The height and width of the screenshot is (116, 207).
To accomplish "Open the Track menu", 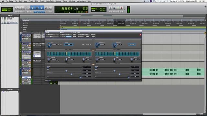I will coord(31,1).
